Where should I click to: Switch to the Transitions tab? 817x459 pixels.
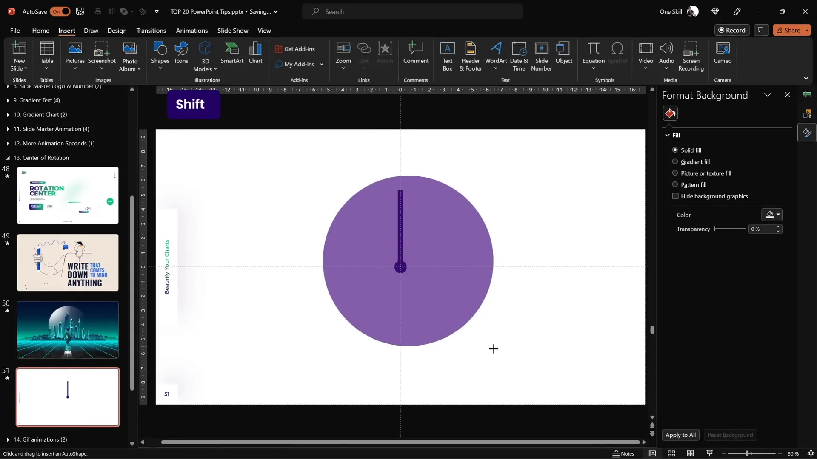click(151, 31)
